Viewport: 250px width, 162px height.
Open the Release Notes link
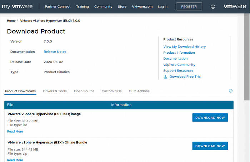[x=55, y=51]
